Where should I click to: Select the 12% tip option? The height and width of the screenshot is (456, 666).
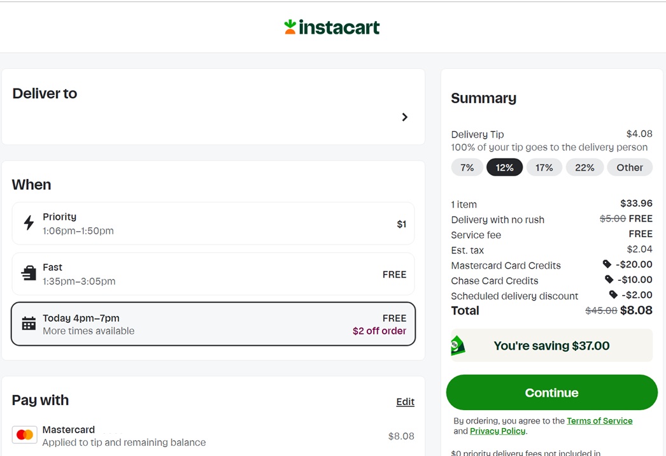[504, 167]
